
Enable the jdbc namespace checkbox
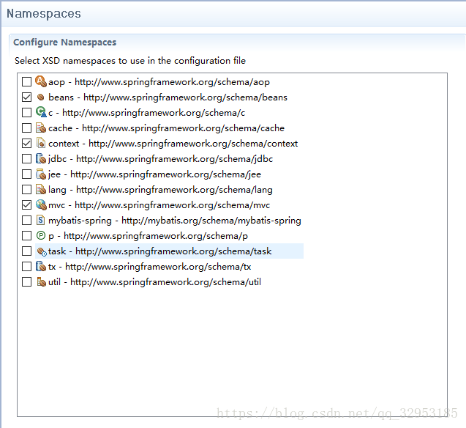[x=27, y=158]
